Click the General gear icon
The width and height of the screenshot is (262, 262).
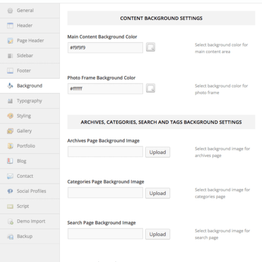[10, 10]
